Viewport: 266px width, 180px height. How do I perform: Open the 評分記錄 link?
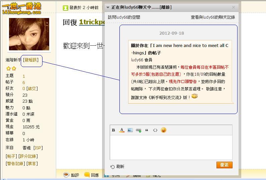click(28, 156)
